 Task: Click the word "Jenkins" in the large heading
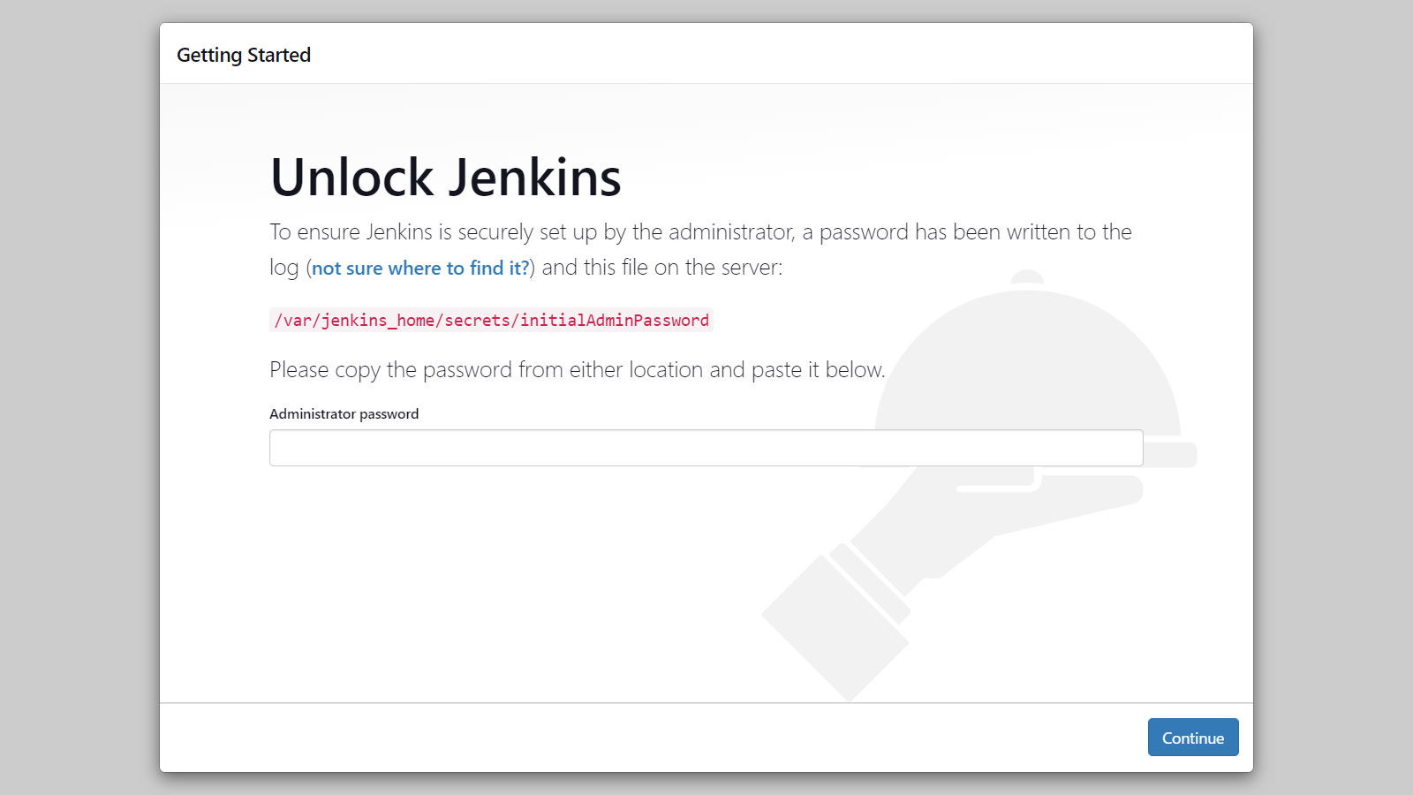535,178
